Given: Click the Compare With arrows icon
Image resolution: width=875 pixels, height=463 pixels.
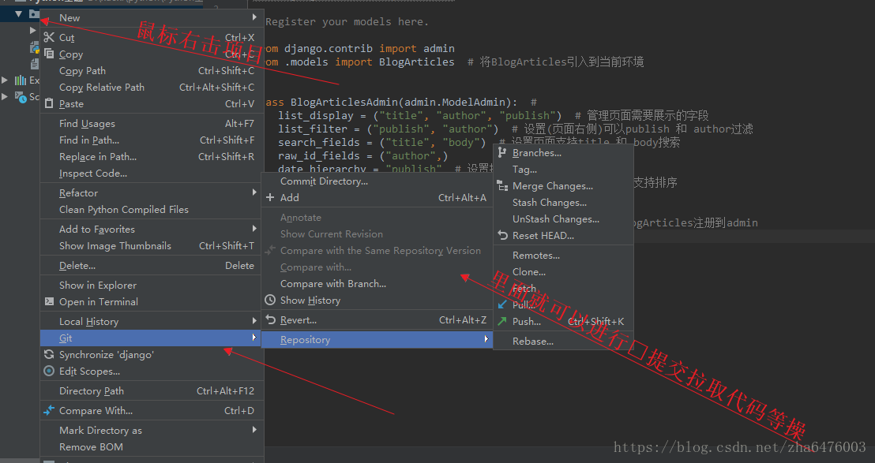Looking at the screenshot, I should coord(49,410).
